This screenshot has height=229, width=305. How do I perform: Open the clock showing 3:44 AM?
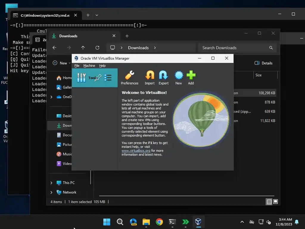point(284,222)
